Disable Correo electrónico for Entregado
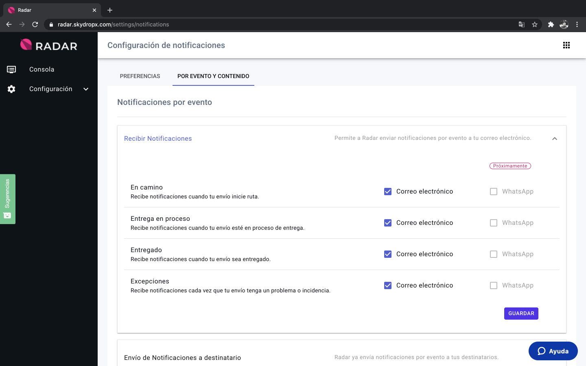The image size is (586, 366). tap(387, 254)
